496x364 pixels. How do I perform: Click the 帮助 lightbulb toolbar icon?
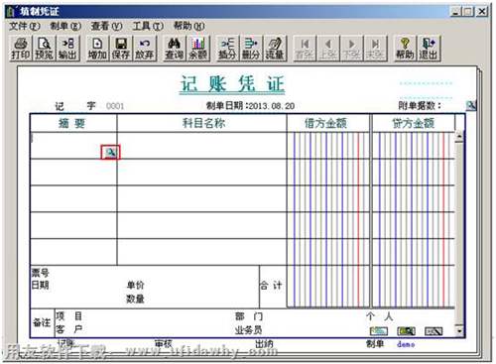[405, 49]
